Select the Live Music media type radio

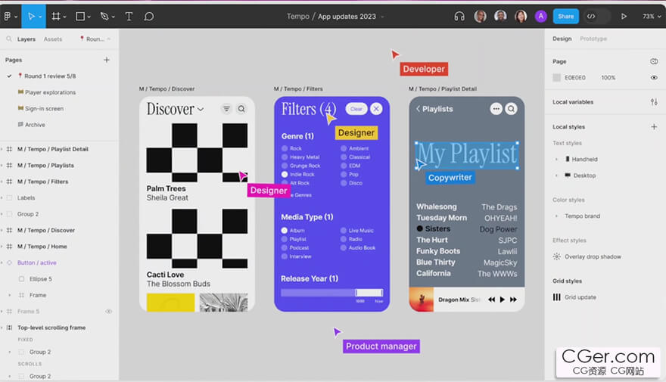pos(343,231)
